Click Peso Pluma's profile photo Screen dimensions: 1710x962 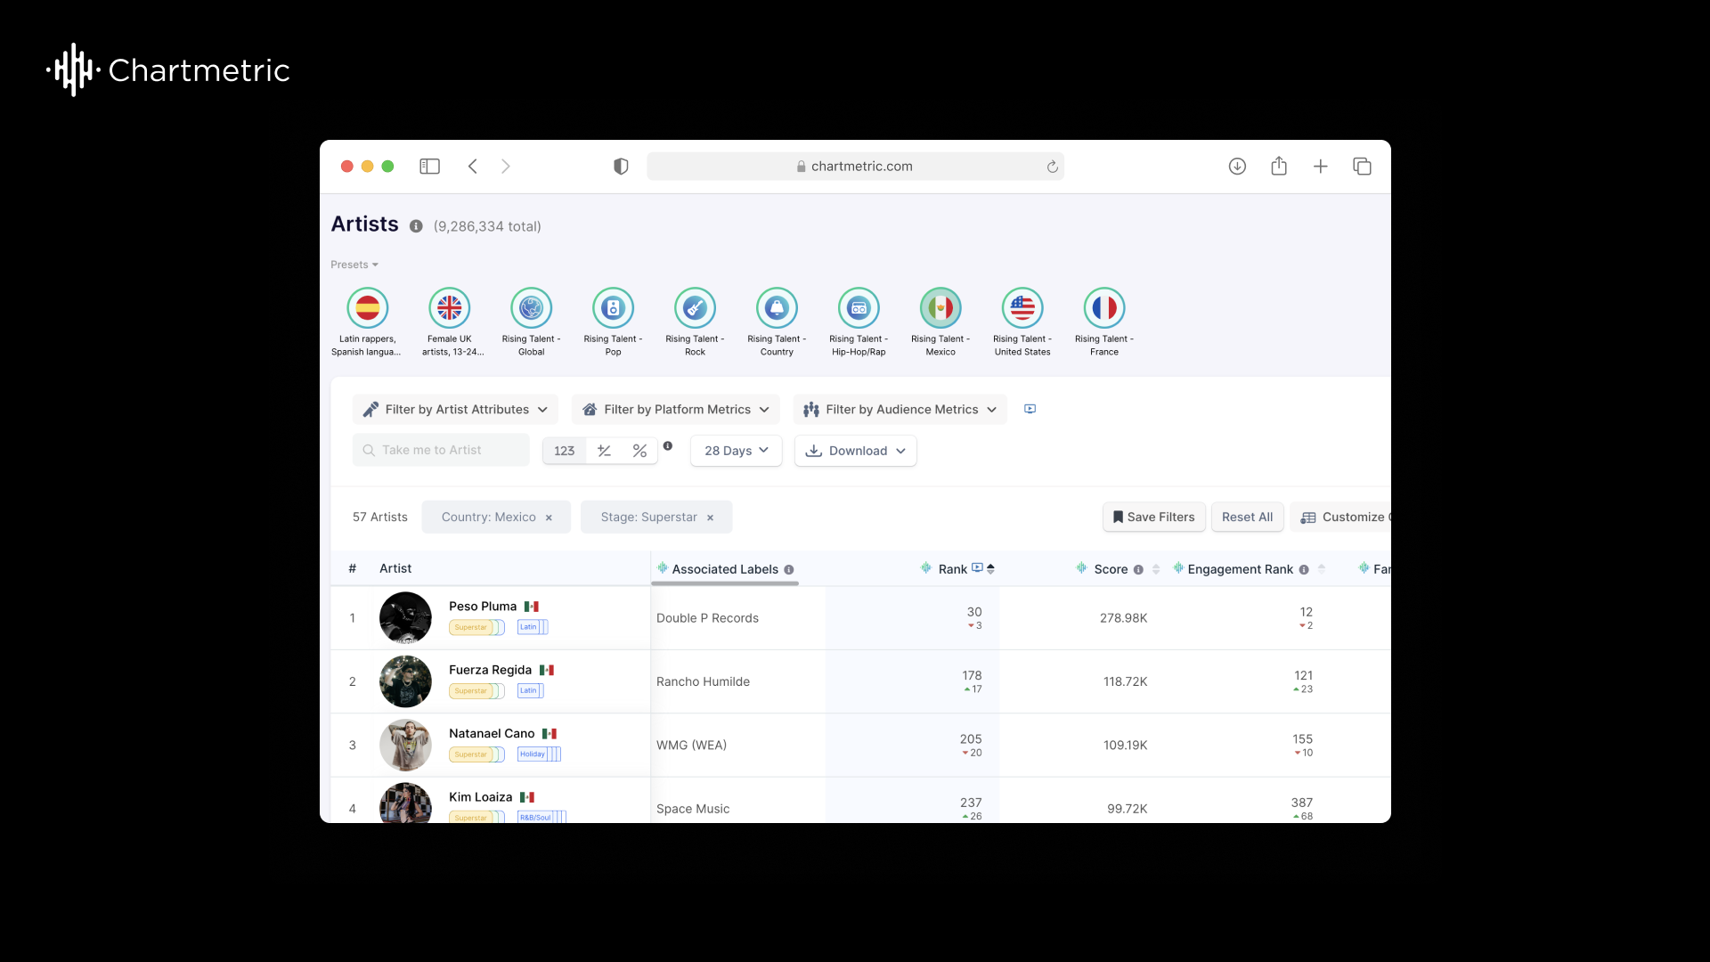[405, 618]
